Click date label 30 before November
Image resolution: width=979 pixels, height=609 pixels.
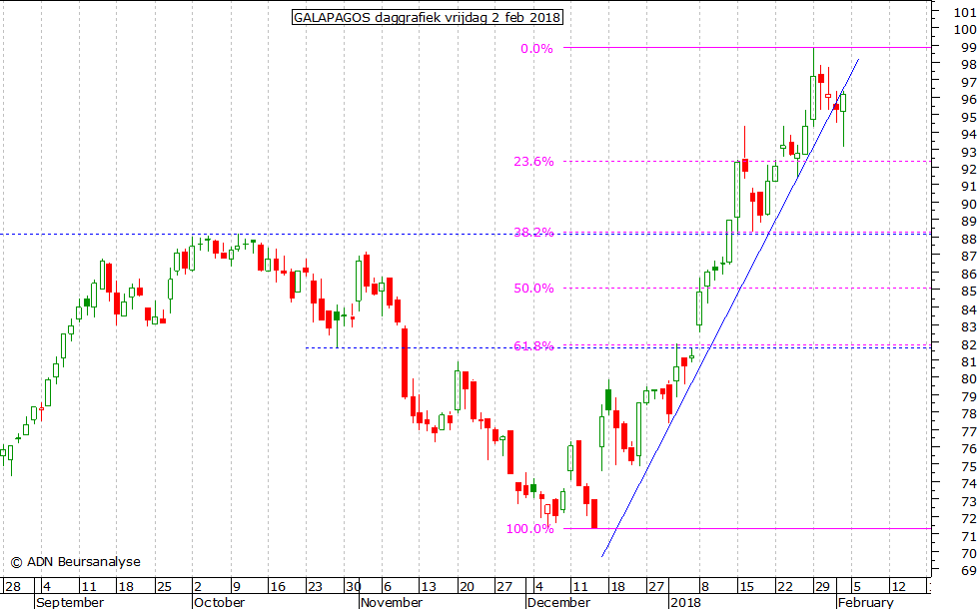point(354,587)
